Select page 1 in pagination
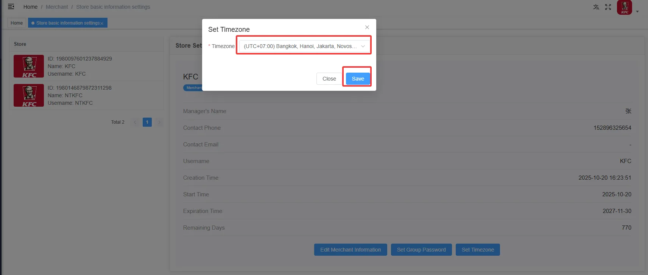This screenshot has height=275, width=648. pos(147,122)
